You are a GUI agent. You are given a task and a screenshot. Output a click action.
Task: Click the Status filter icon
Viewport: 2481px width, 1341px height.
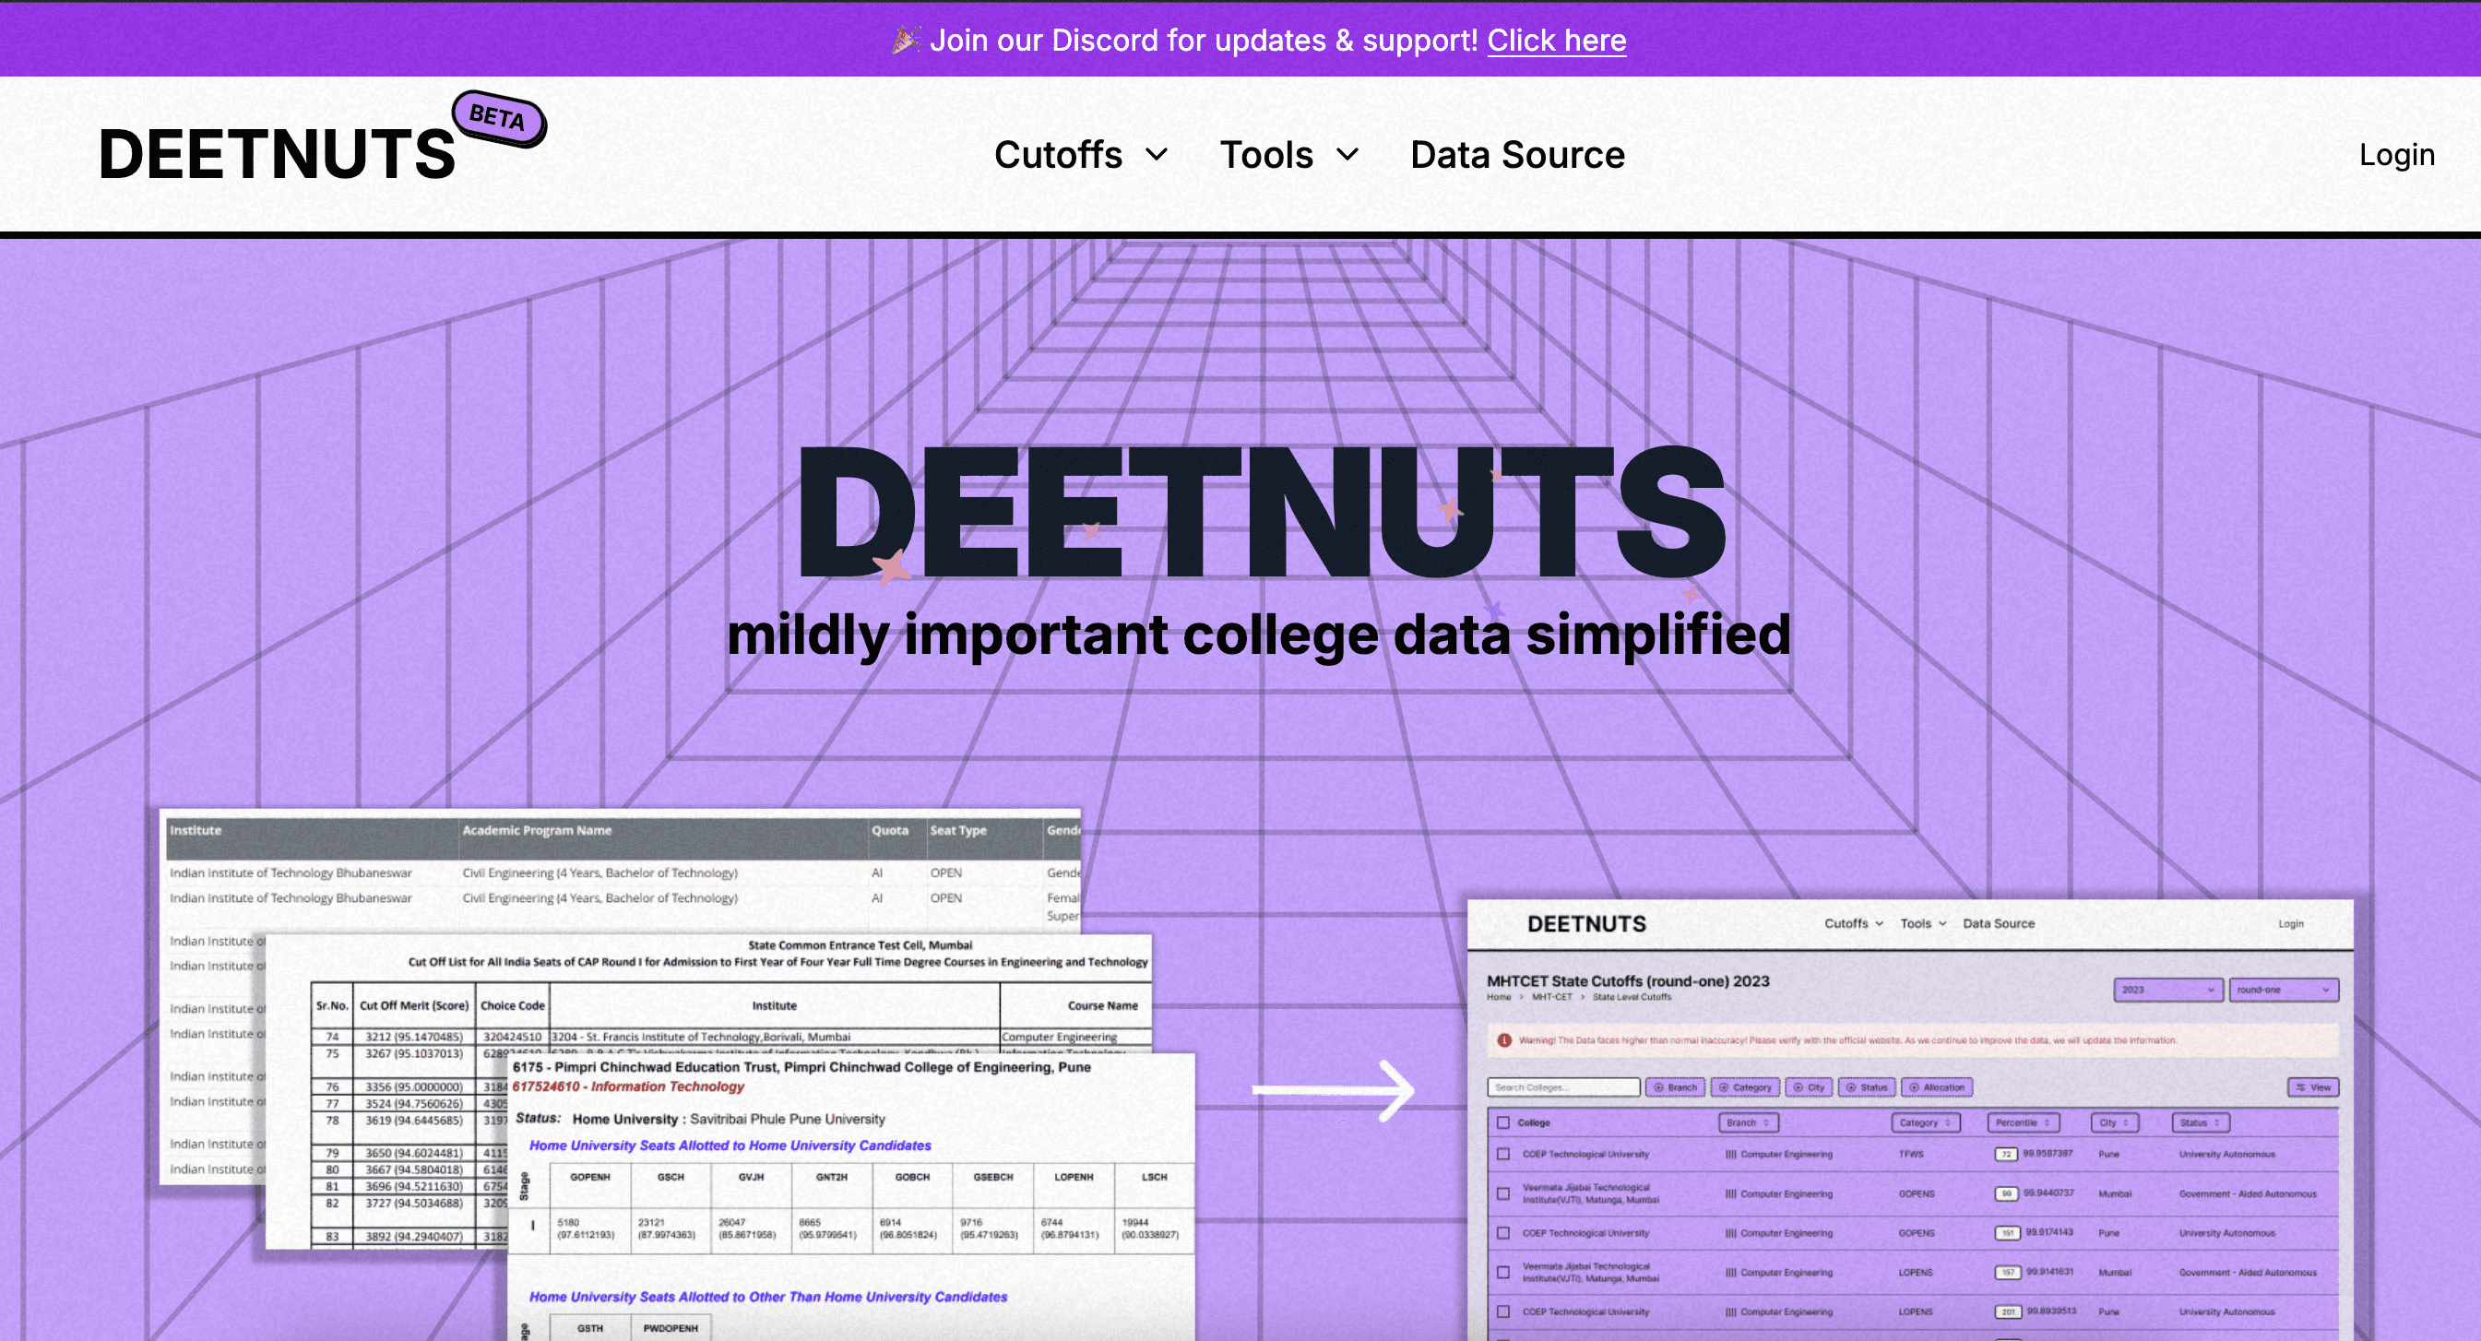pos(1851,1087)
